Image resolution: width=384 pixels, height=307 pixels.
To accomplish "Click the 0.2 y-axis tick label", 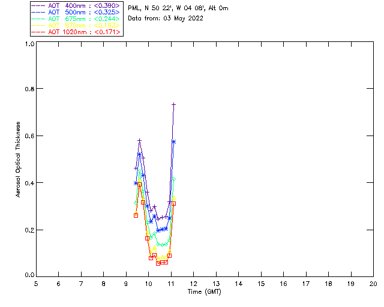I will click(x=29, y=230).
